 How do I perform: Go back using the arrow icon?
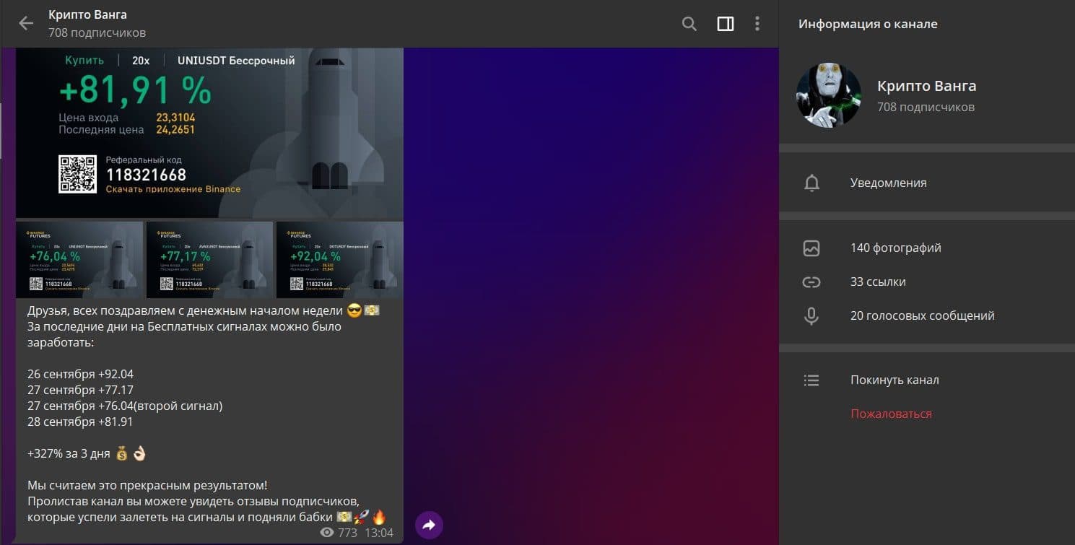coord(26,23)
